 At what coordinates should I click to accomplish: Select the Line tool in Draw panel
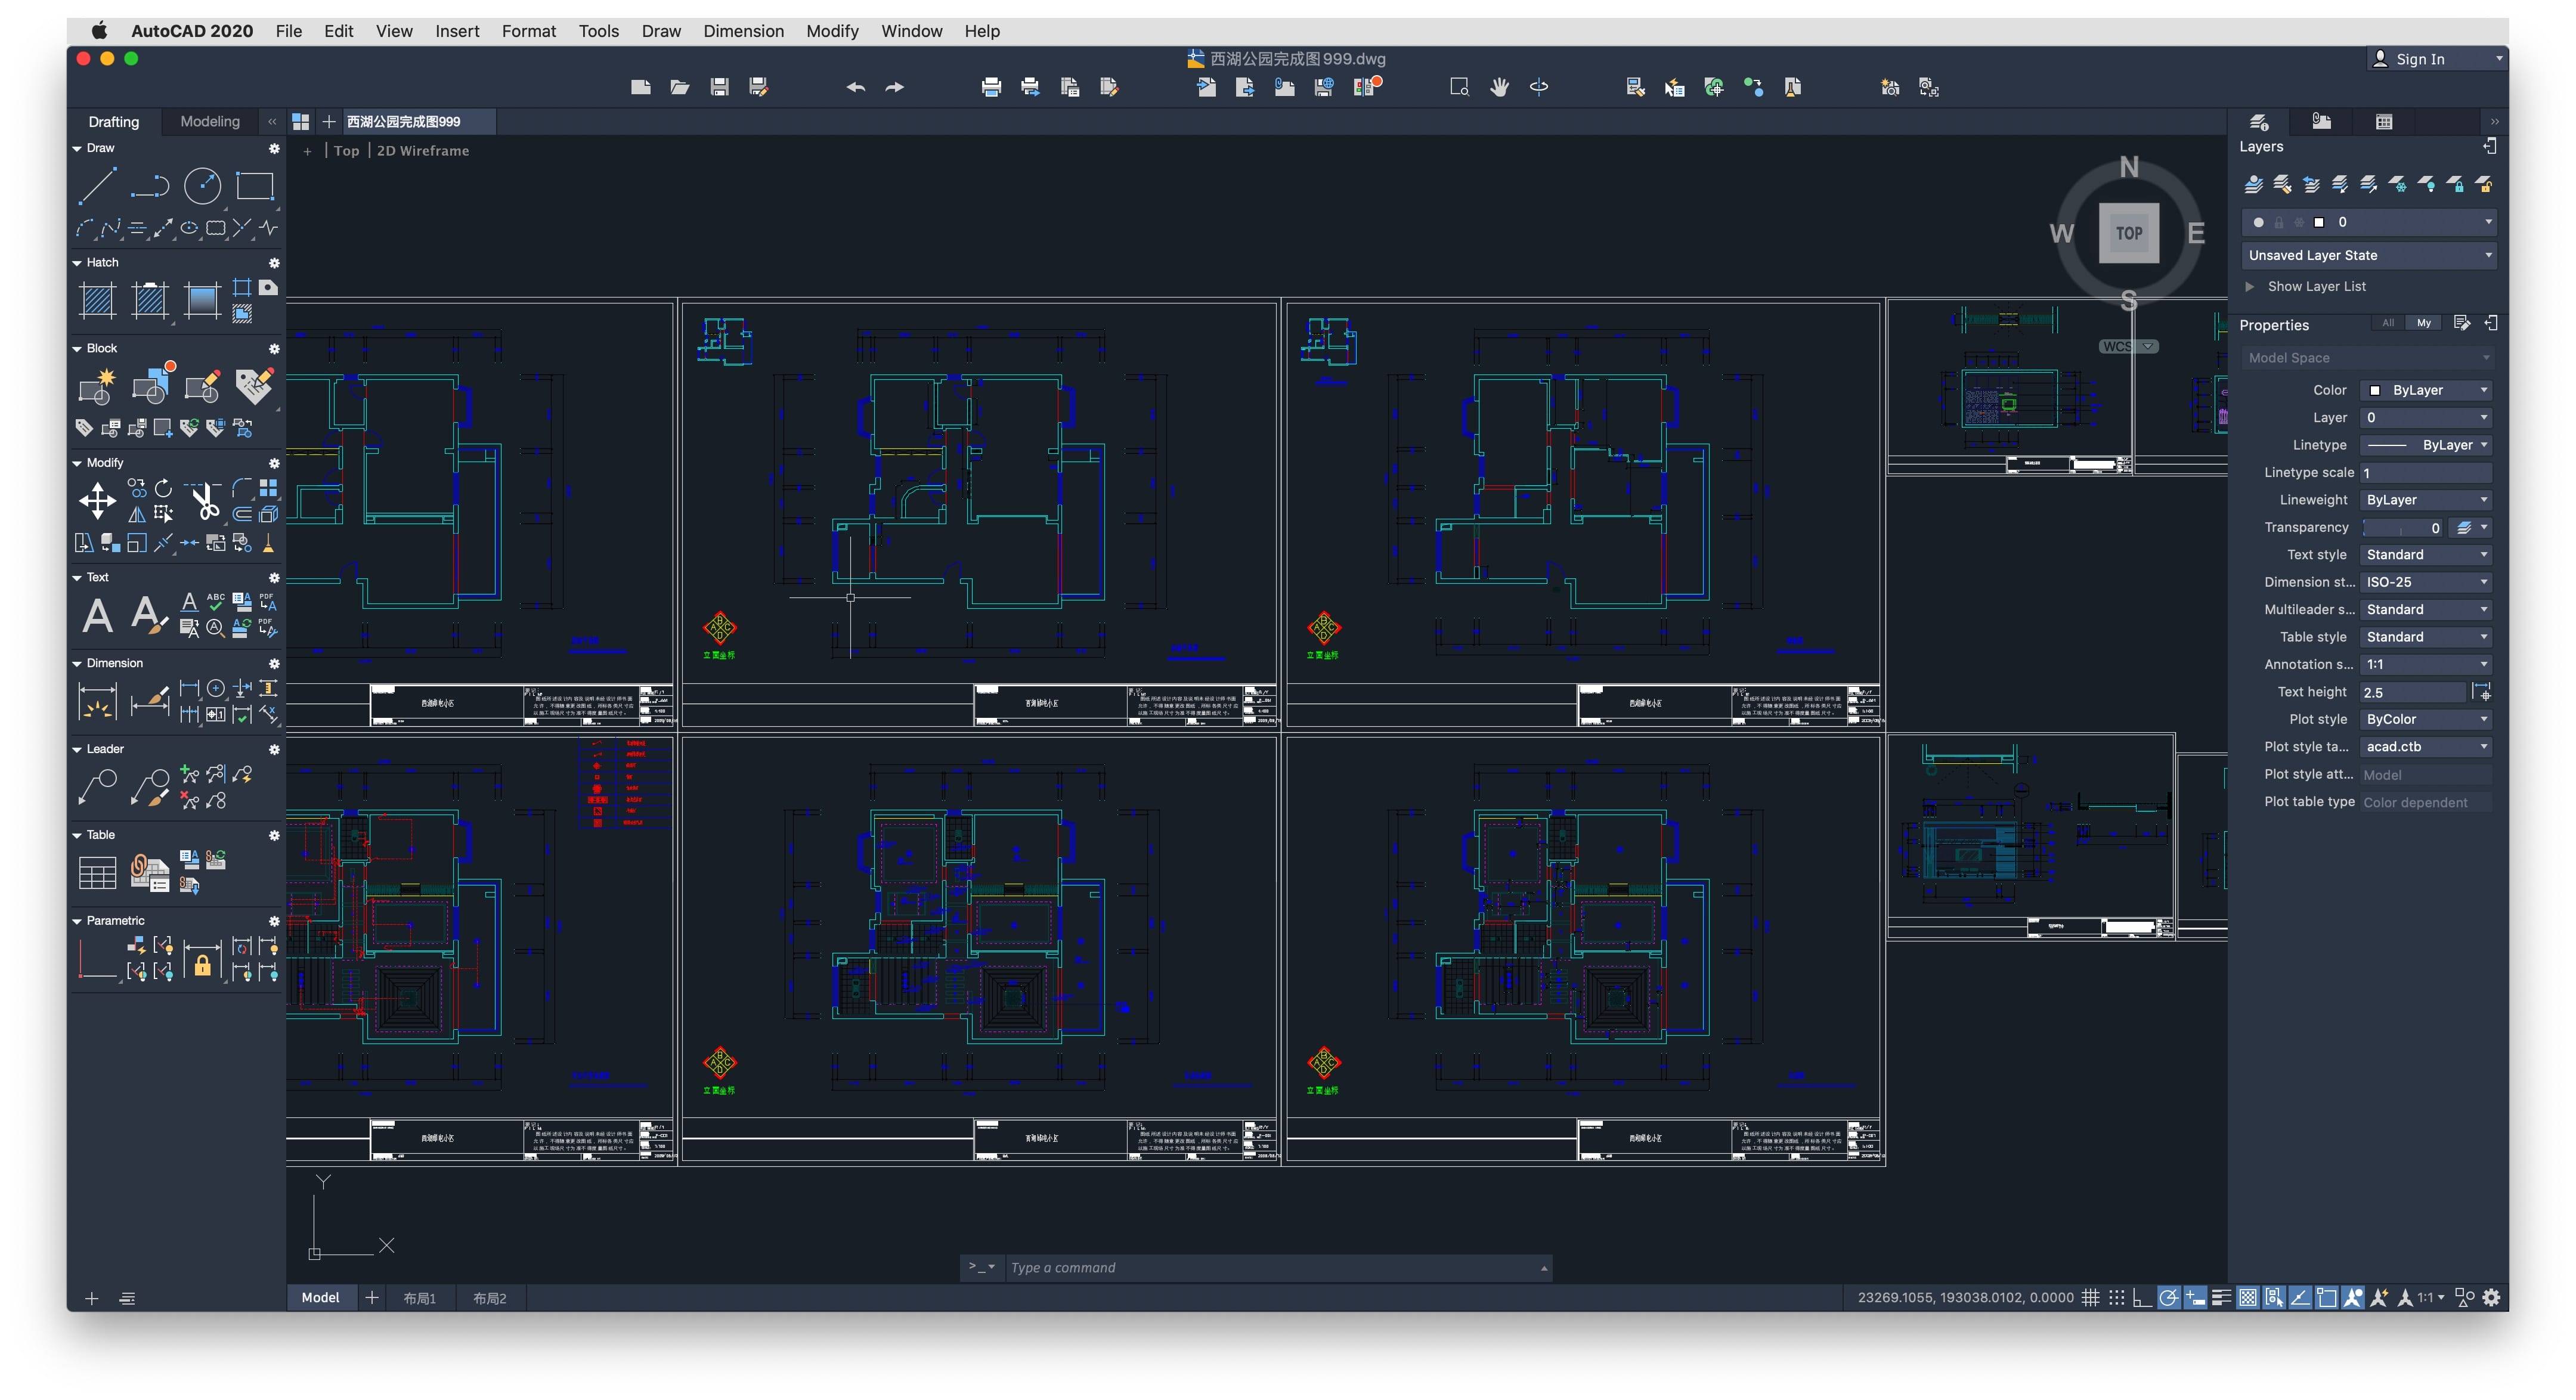point(97,187)
